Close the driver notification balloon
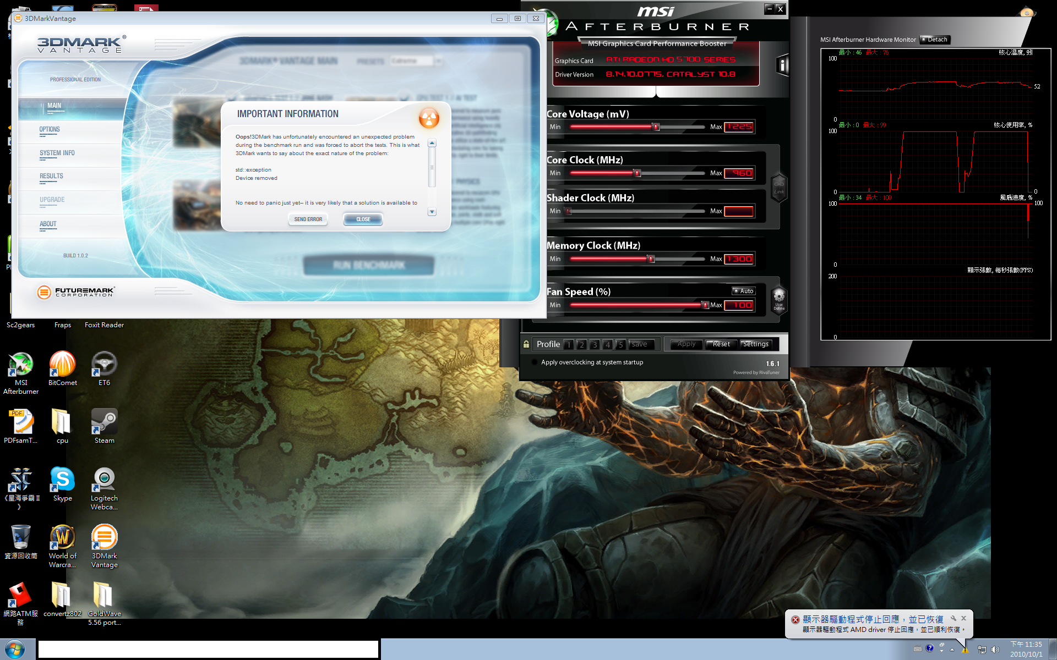 coord(963,618)
